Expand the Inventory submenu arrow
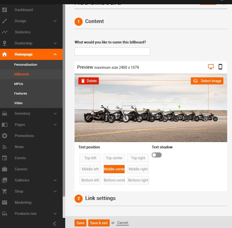This screenshot has height=228, width=232. [x=55, y=113]
